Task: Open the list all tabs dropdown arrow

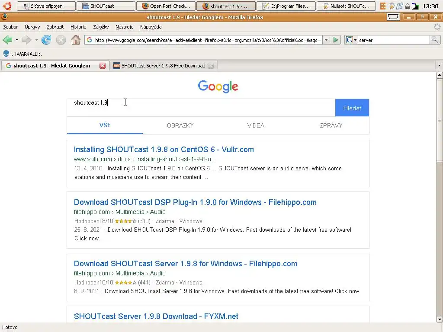Action: pos(439,66)
